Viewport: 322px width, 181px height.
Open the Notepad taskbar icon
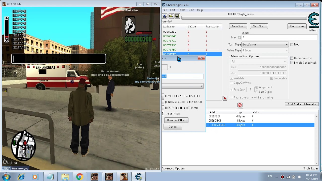[x=50, y=177]
